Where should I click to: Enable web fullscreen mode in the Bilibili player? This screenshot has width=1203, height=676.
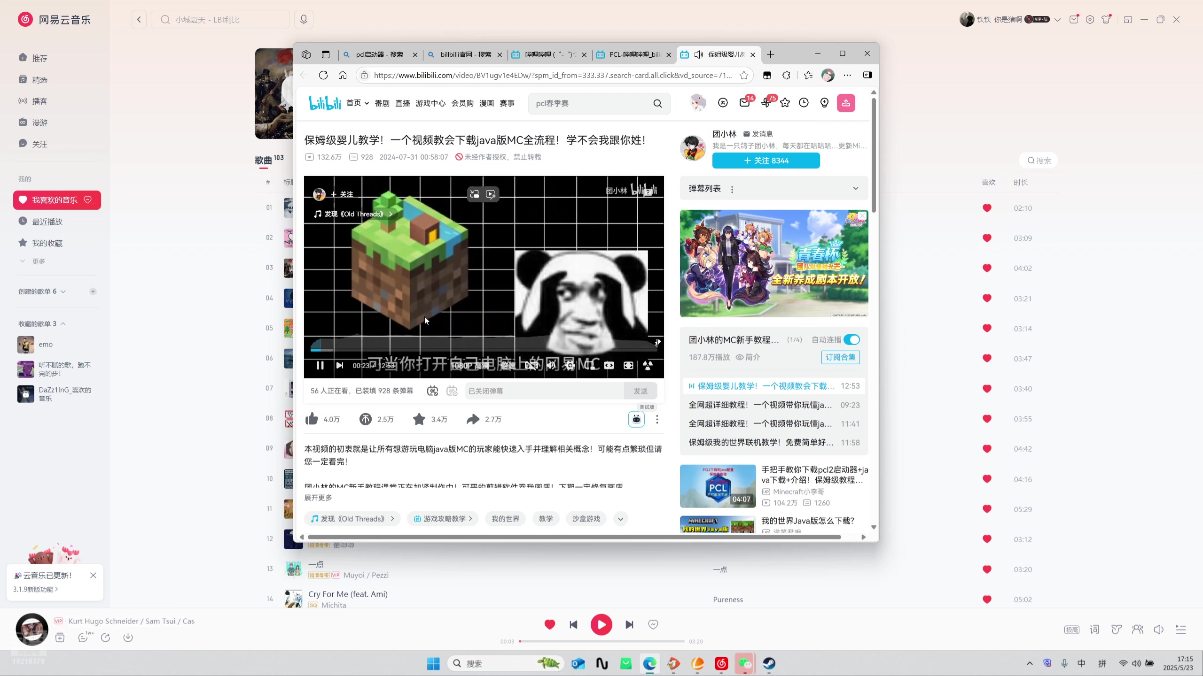click(x=609, y=365)
